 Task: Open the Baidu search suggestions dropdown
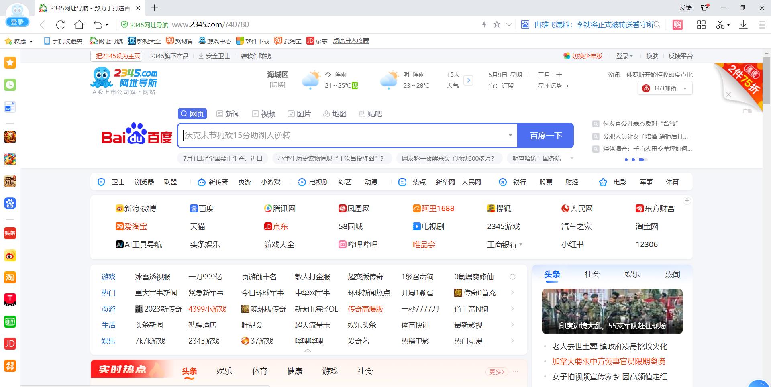click(510, 135)
